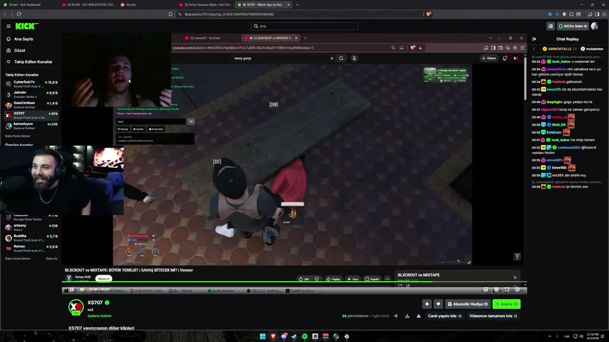609x342 pixels.
Task: Select the XS707 channel in sidebar
Action: coord(31,115)
